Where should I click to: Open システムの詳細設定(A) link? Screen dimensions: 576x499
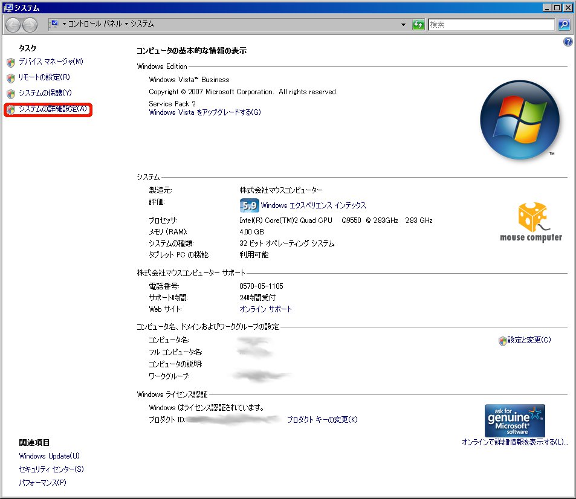pyautogui.click(x=53, y=109)
